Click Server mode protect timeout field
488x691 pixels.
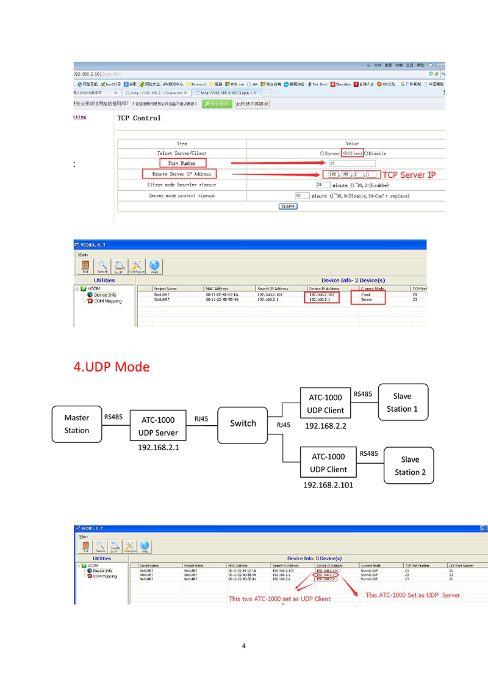tap(303, 196)
